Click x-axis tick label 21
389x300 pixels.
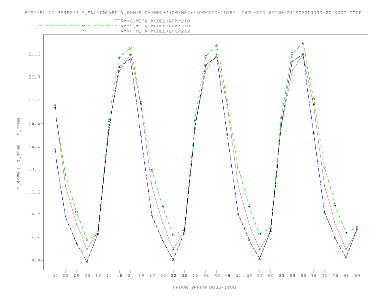[x=130, y=275]
